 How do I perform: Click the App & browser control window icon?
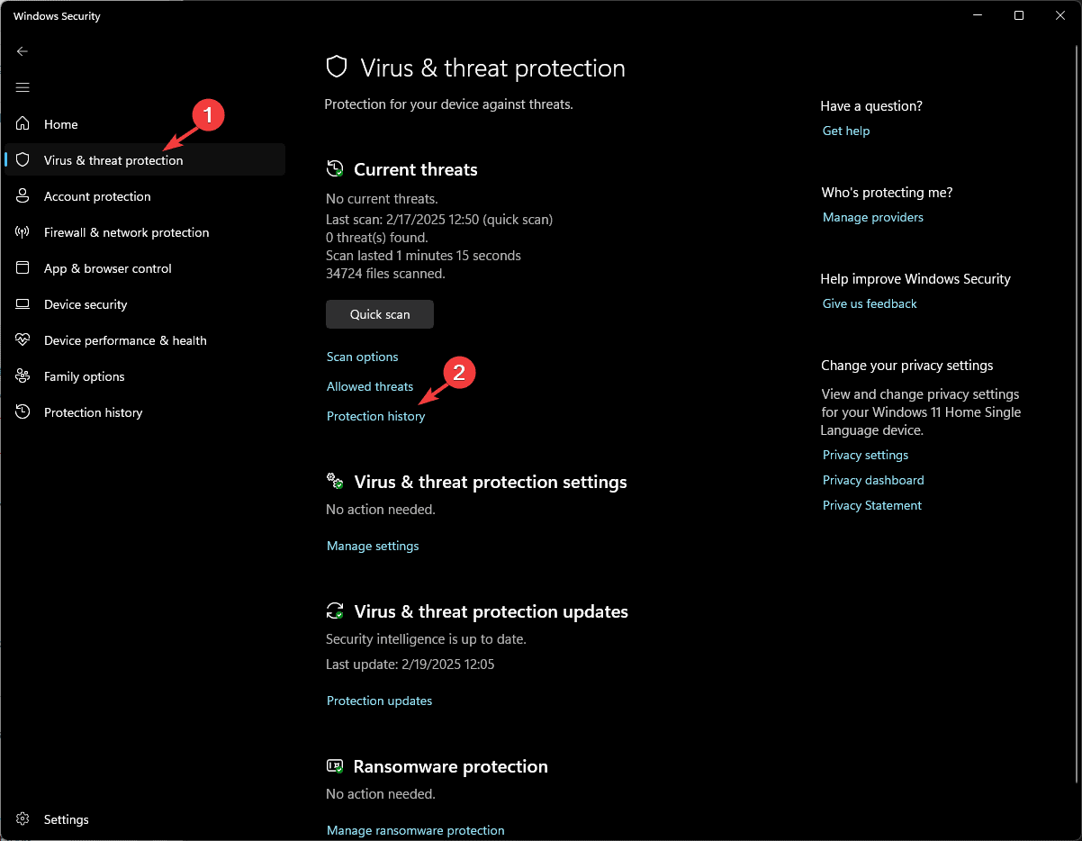23,267
